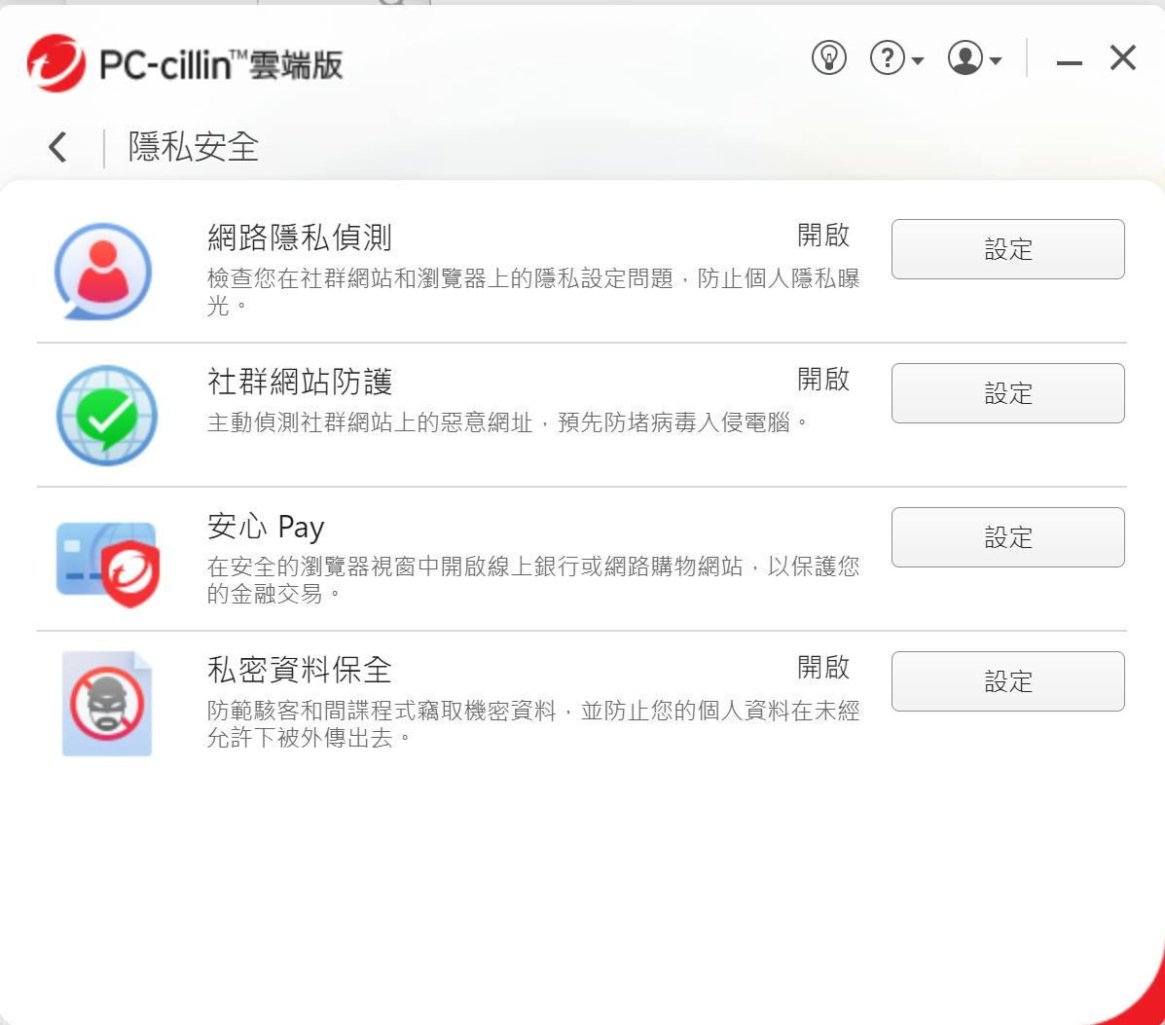Click the 安心 Pay title text
The width and height of the screenshot is (1165, 1025).
click(266, 527)
